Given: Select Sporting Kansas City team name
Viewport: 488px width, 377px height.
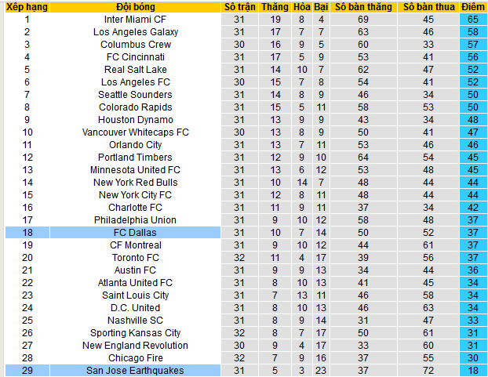Looking at the screenshot, I should (135, 332).
